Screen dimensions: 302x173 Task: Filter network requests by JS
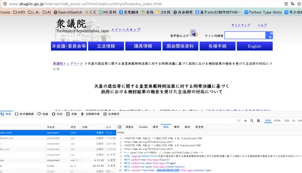point(294,121)
